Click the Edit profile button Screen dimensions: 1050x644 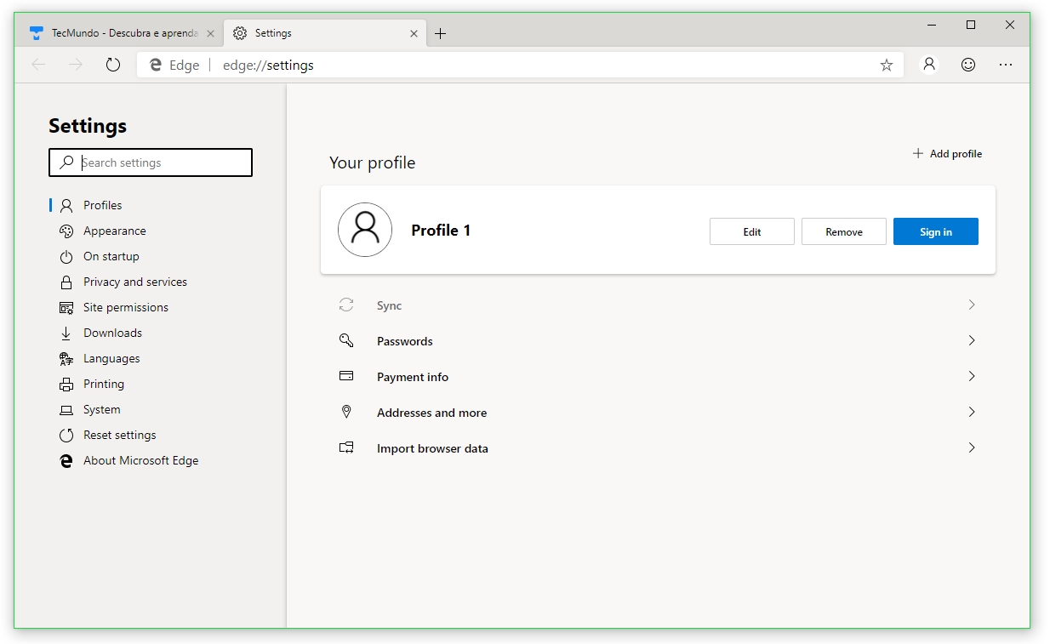[x=752, y=231]
